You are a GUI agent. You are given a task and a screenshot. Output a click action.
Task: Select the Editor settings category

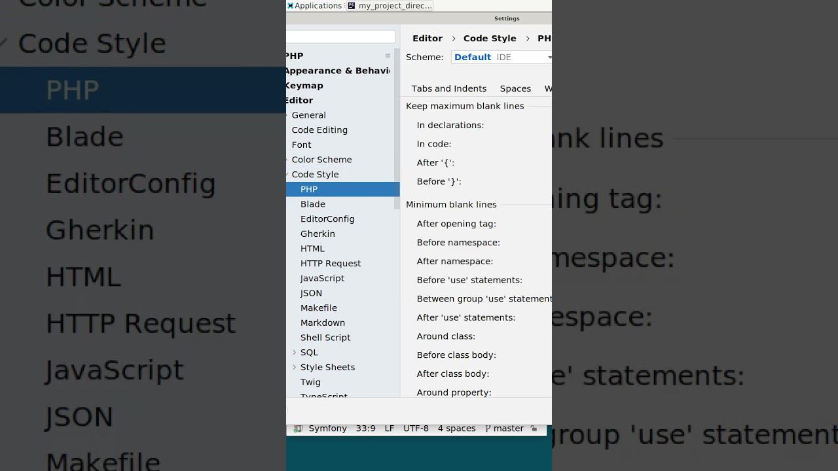[300, 100]
